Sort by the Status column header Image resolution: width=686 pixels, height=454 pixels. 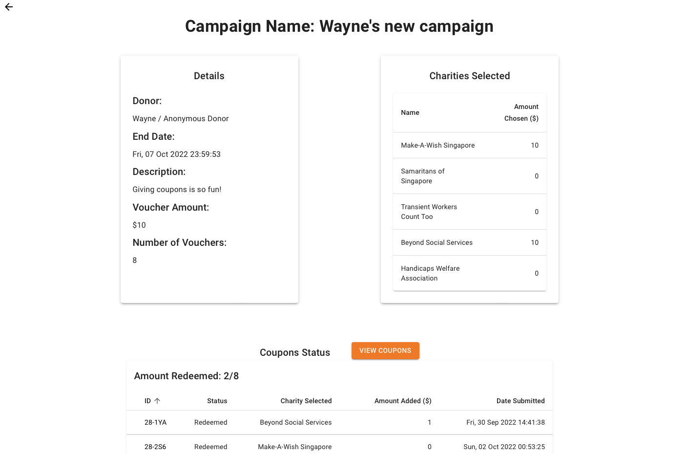tap(217, 401)
